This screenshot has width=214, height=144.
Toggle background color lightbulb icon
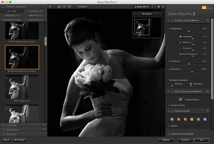[158, 7]
